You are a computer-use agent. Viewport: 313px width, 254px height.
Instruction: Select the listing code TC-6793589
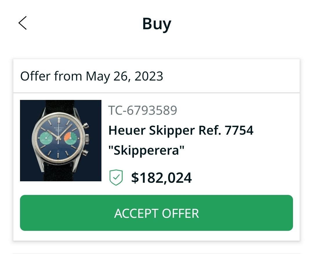(142, 110)
